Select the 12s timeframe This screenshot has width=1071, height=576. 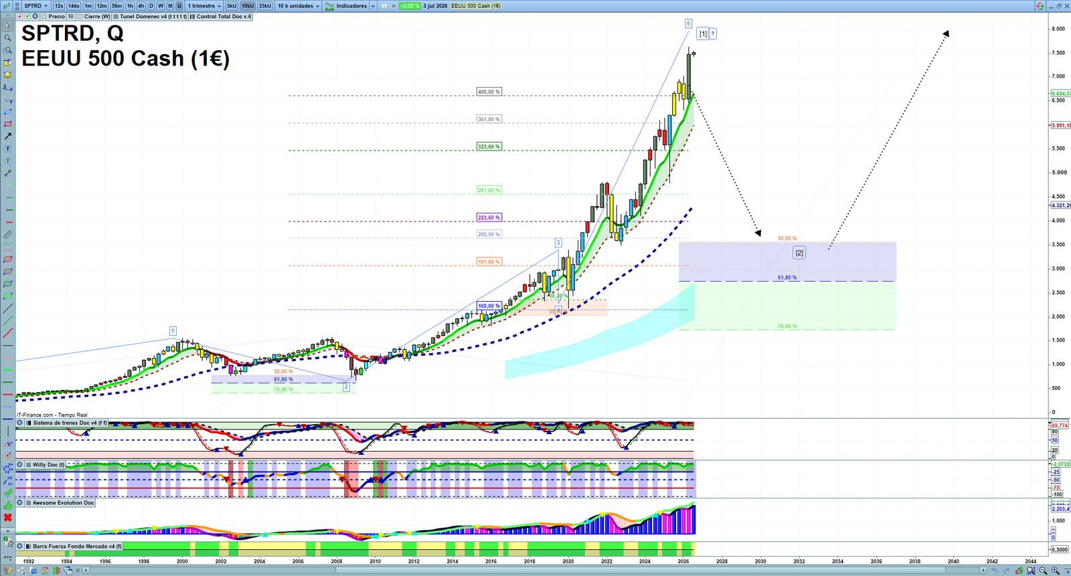pyautogui.click(x=59, y=6)
